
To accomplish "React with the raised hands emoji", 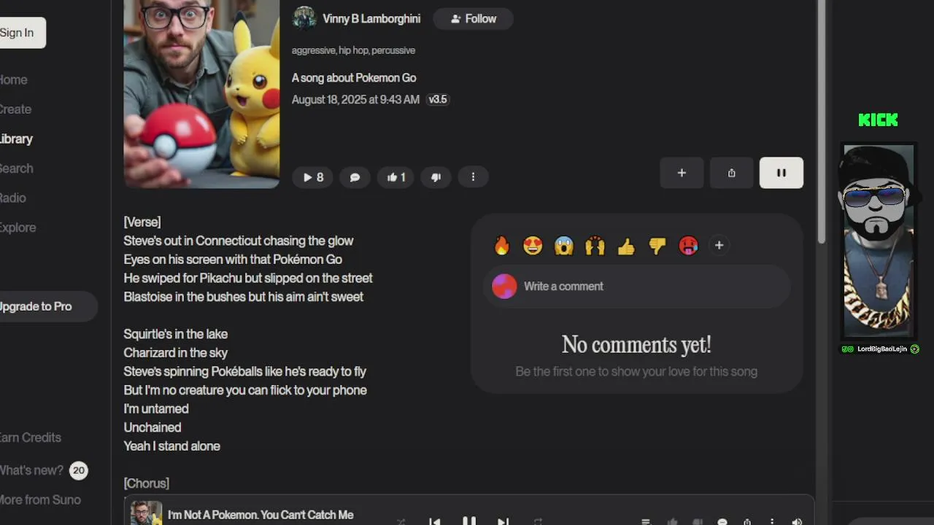I will [x=595, y=246].
